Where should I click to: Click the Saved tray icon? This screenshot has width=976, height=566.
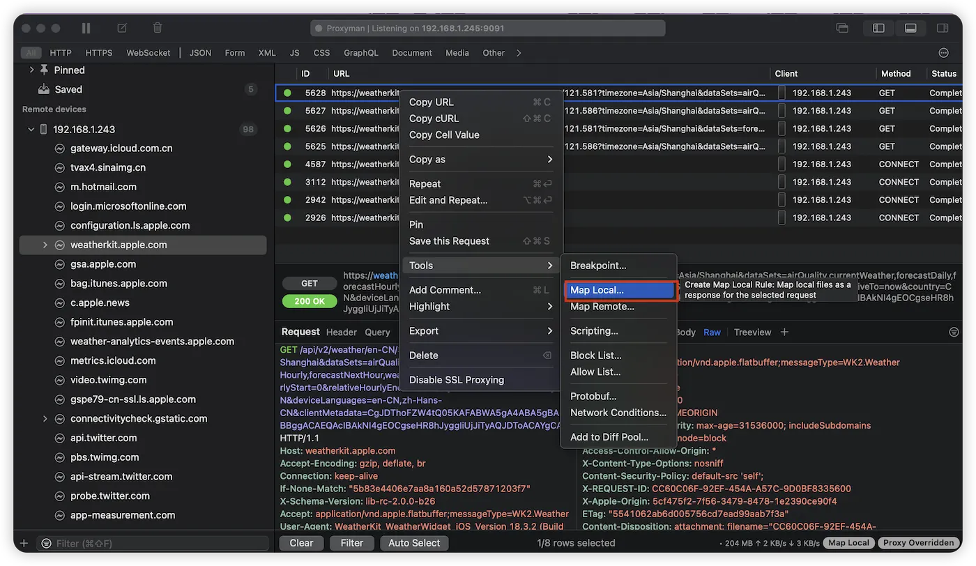tap(44, 89)
